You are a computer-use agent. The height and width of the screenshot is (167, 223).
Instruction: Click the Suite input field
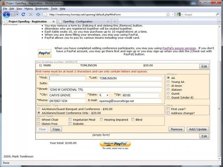(105, 84)
